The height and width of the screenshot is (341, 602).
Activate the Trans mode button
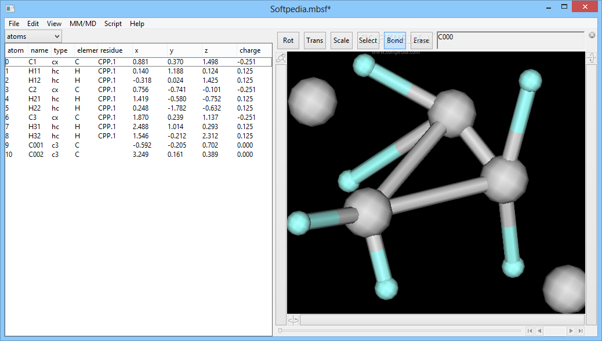tap(315, 41)
